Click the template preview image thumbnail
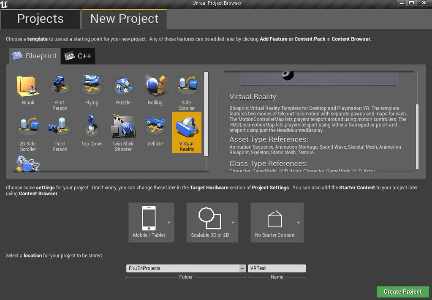This screenshot has width=432, height=300. point(318,78)
